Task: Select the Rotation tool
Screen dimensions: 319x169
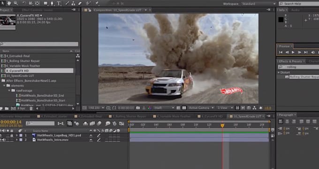Action: pos(24,3)
